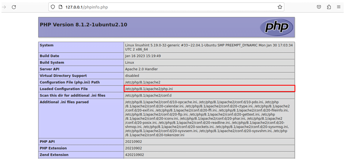The width and height of the screenshot is (344, 162).
Task: Click the Build System label
Action: (52, 63)
